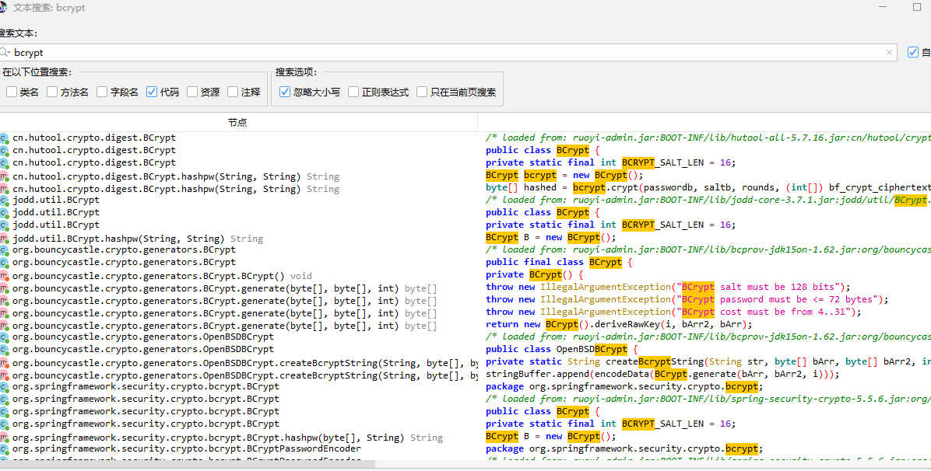Click the magnifier search icon in the text field
This screenshot has width=931, height=471.
coord(4,52)
